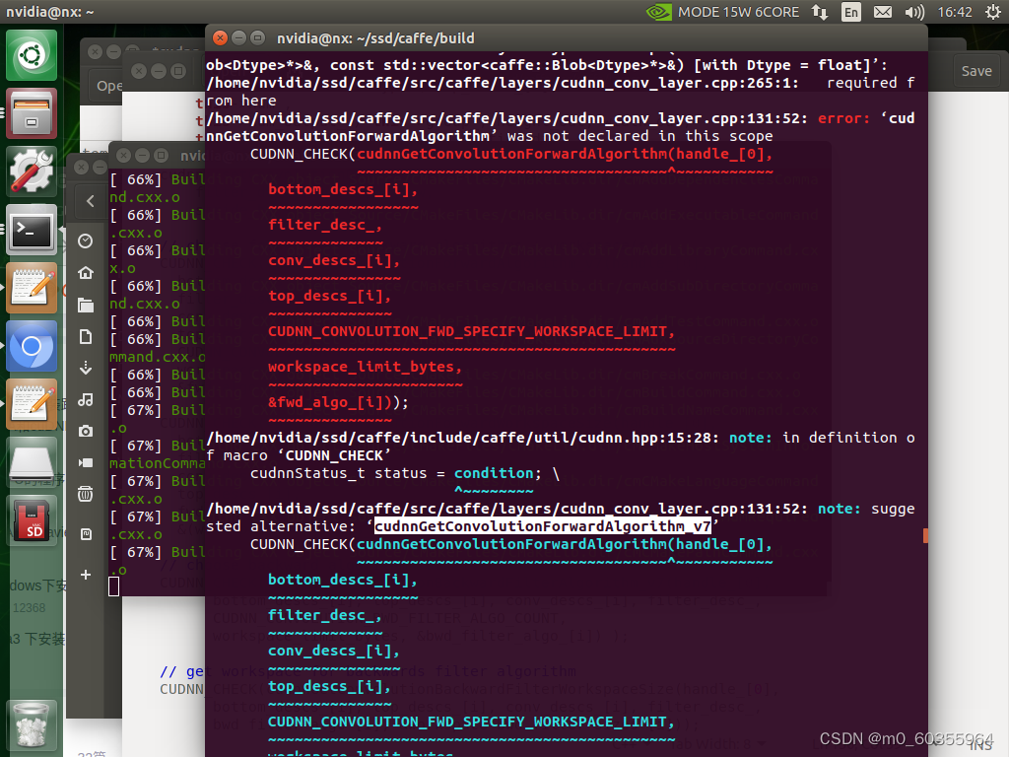Open network connection indicator in top bar
This screenshot has height=757, width=1009.
820,12
